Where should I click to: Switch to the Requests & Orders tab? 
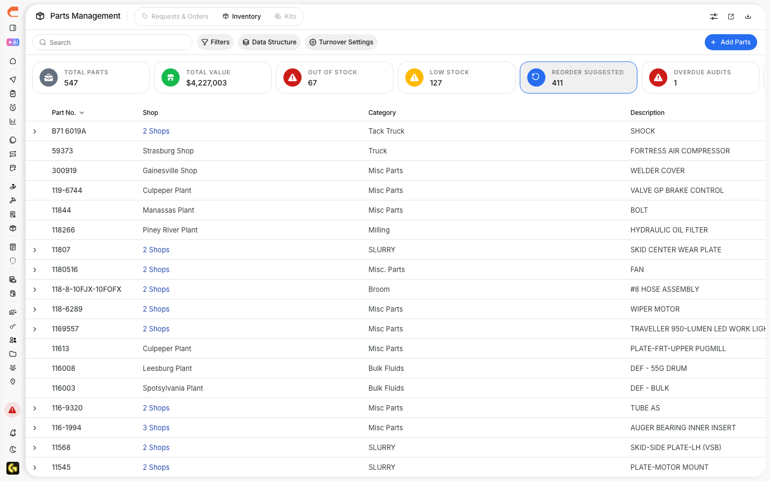[x=175, y=17]
